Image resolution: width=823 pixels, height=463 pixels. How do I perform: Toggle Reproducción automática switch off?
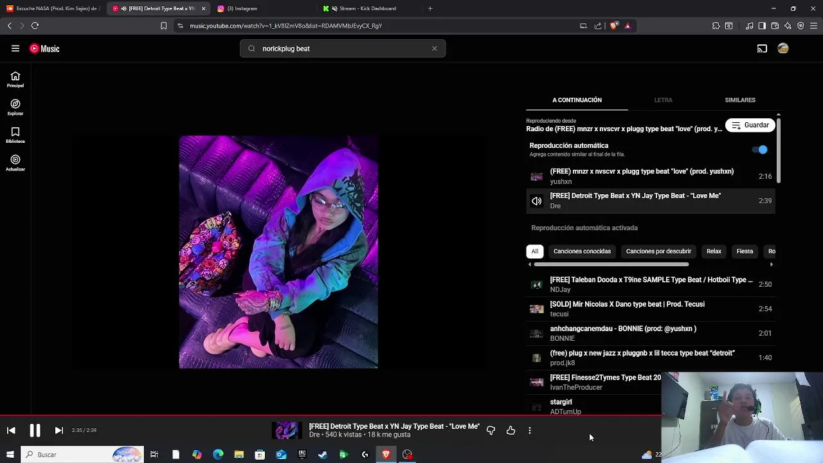pyautogui.click(x=760, y=150)
